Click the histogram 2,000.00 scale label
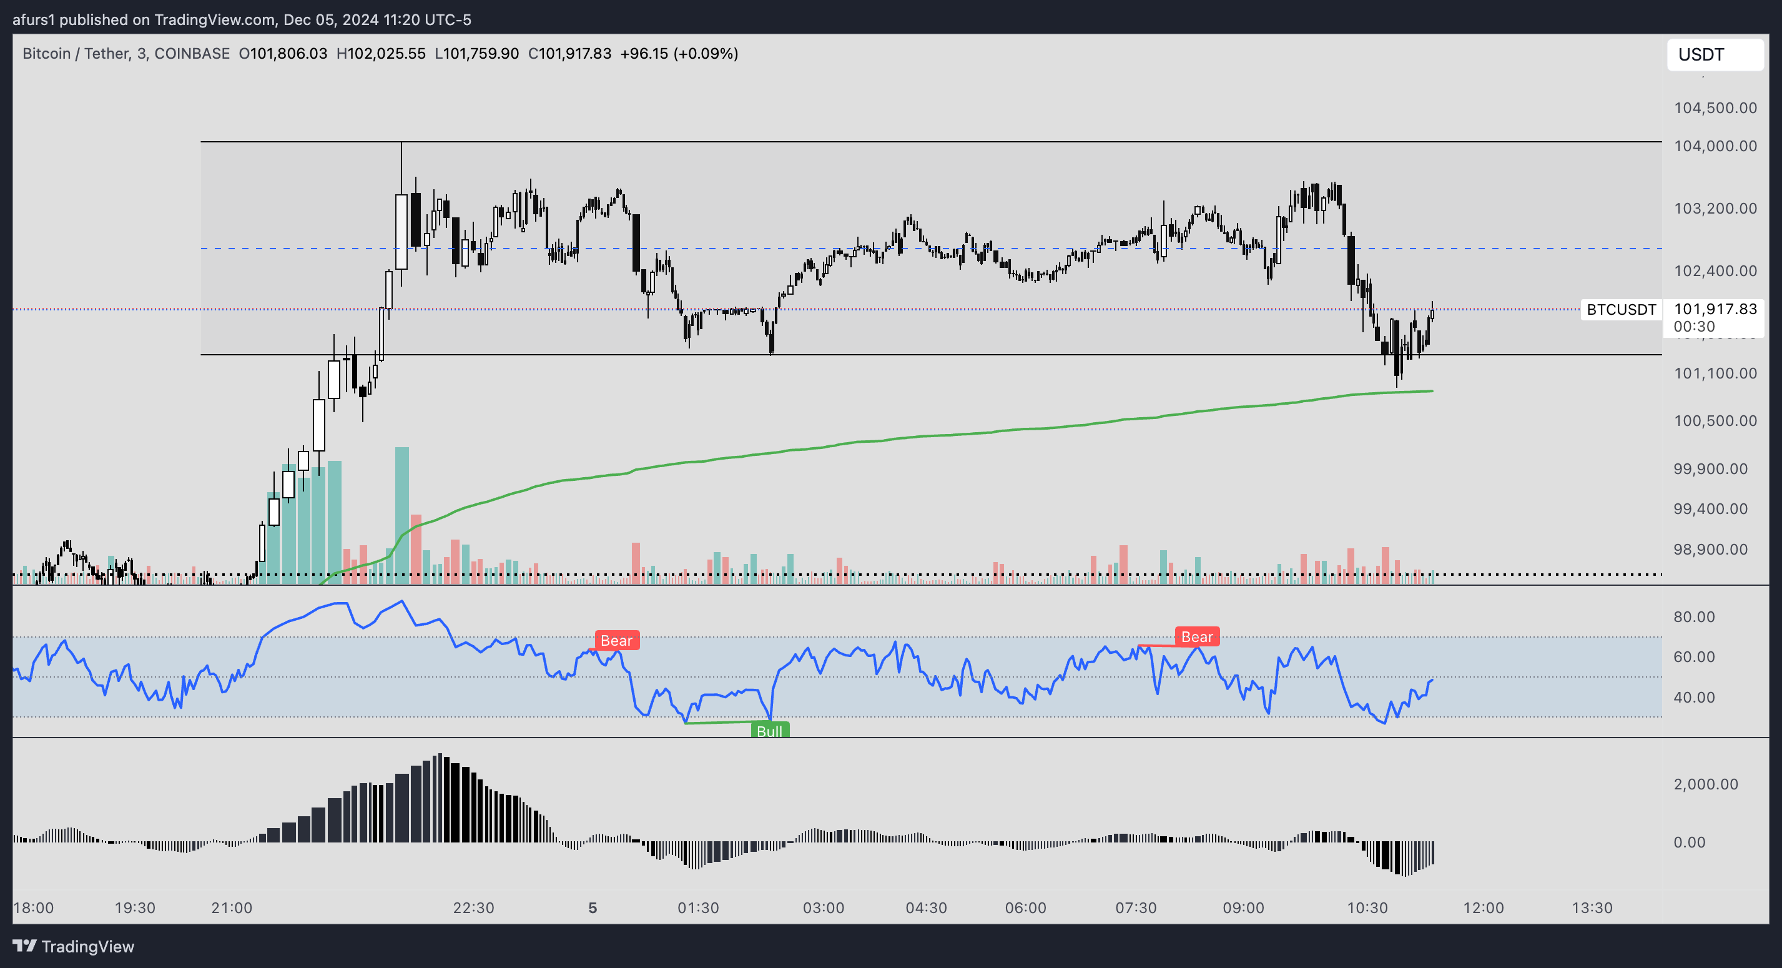The height and width of the screenshot is (968, 1782). (1705, 784)
